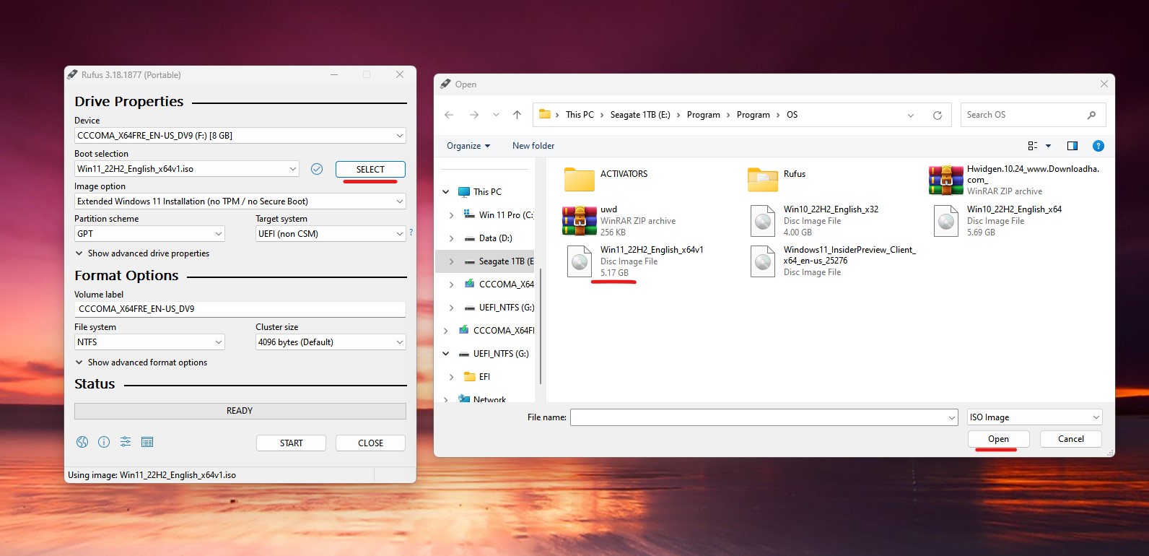Open the Organize menu
Screen dimensions: 1149x556
coord(468,146)
